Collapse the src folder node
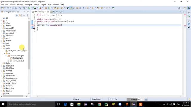Viewport: 191px width, 107px height. tap(4, 53)
